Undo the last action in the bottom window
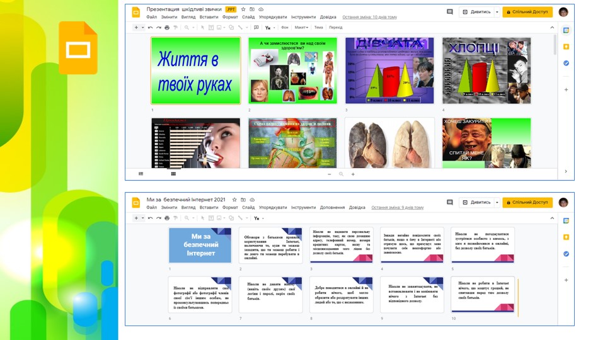Image resolution: width=605 pixels, height=340 pixels. 150,218
